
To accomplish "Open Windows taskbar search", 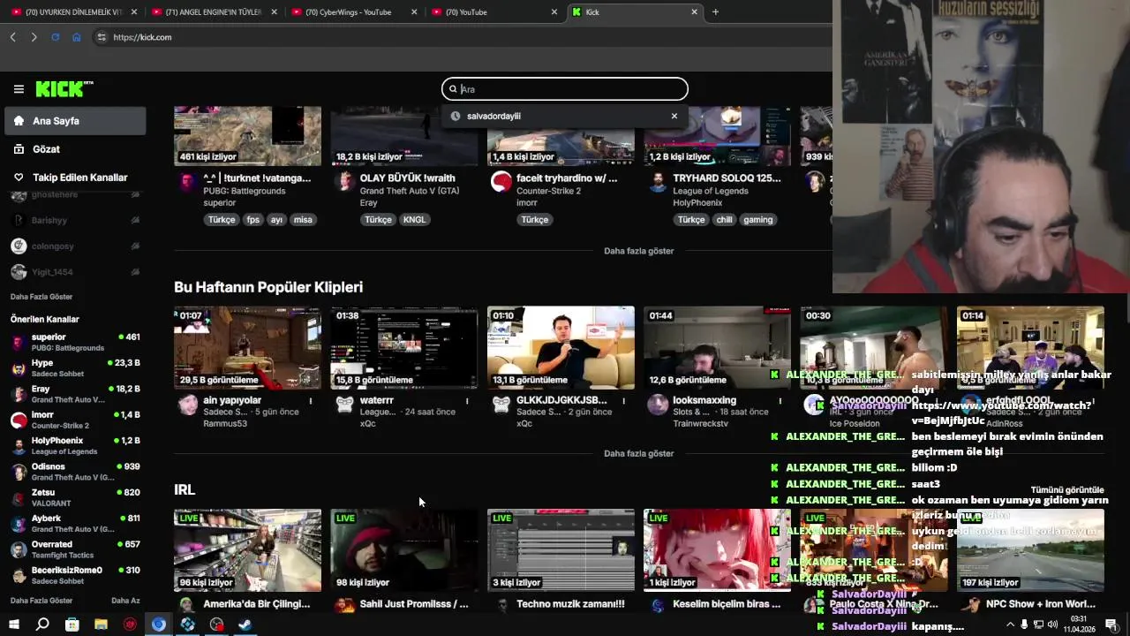I will (x=42, y=625).
